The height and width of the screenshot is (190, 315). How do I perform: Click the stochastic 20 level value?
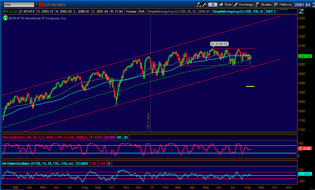(126, 137)
